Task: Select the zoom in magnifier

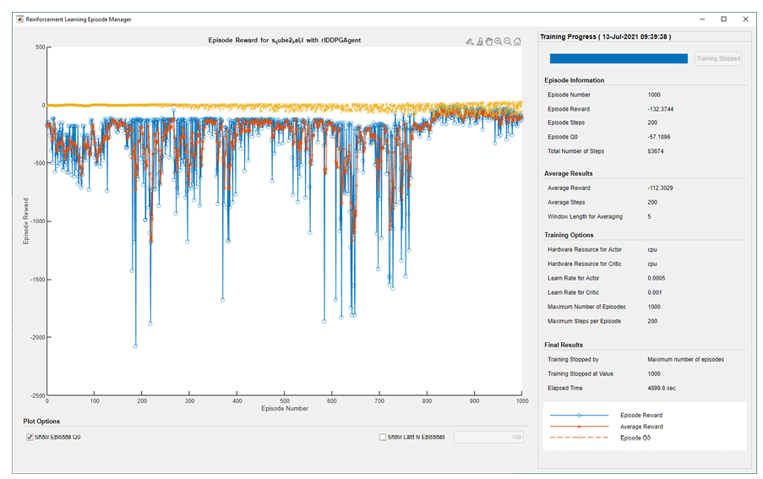Action: pos(499,41)
